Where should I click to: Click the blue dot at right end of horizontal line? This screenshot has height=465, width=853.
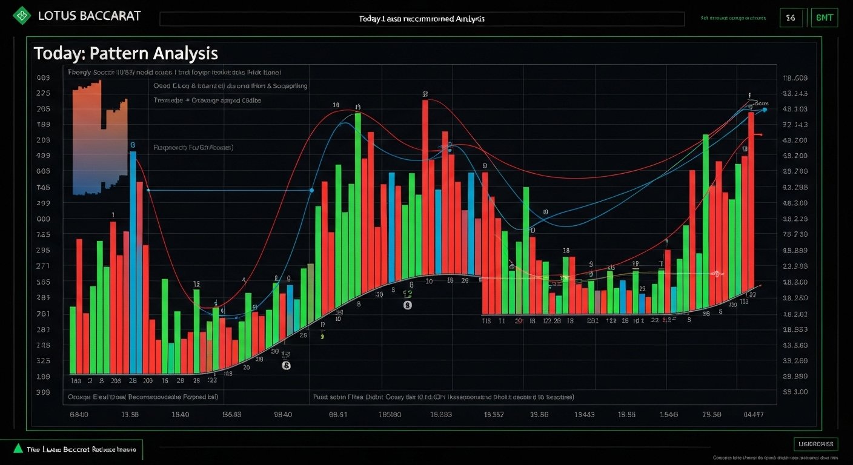311,190
